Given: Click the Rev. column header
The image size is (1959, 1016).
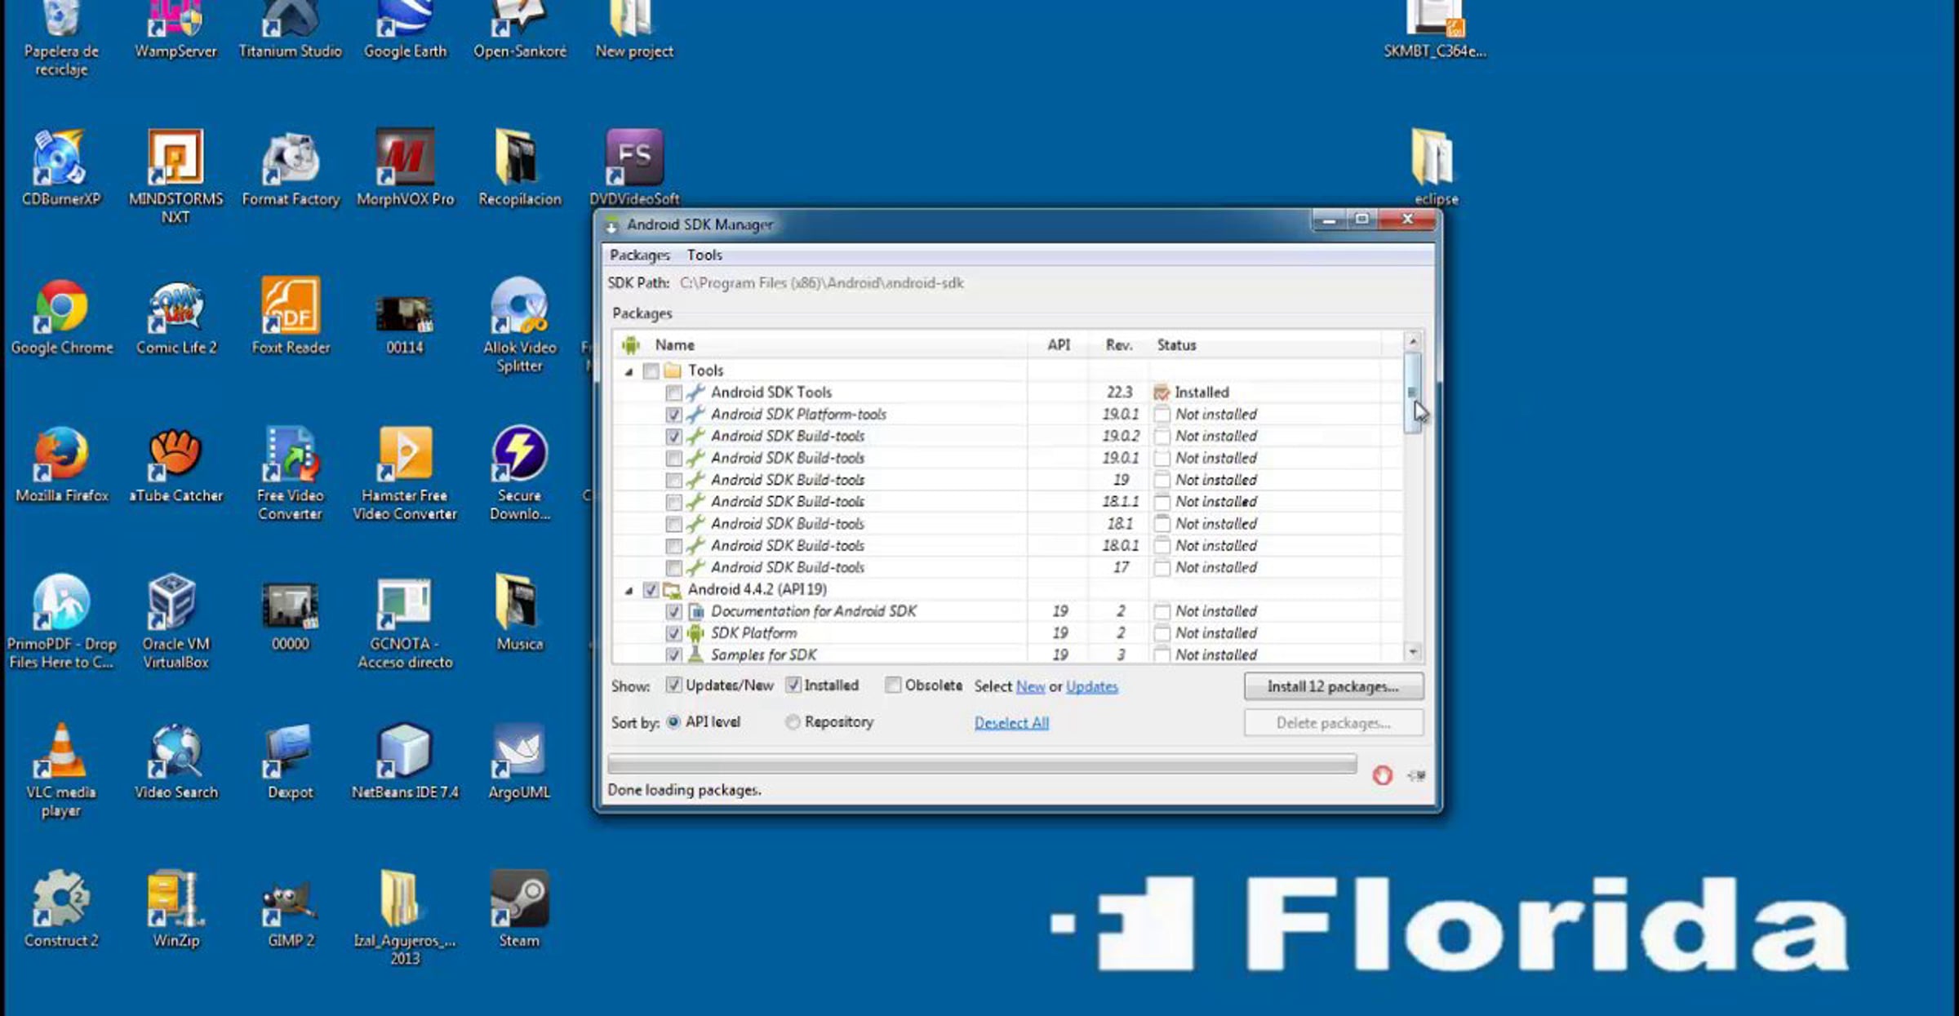Looking at the screenshot, I should [1118, 345].
